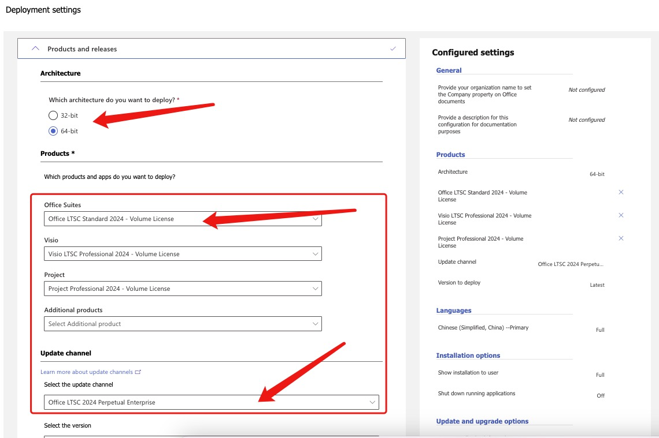Open the Visio product dropdown
Viewport: 659px width, 438px height.
tap(183, 254)
